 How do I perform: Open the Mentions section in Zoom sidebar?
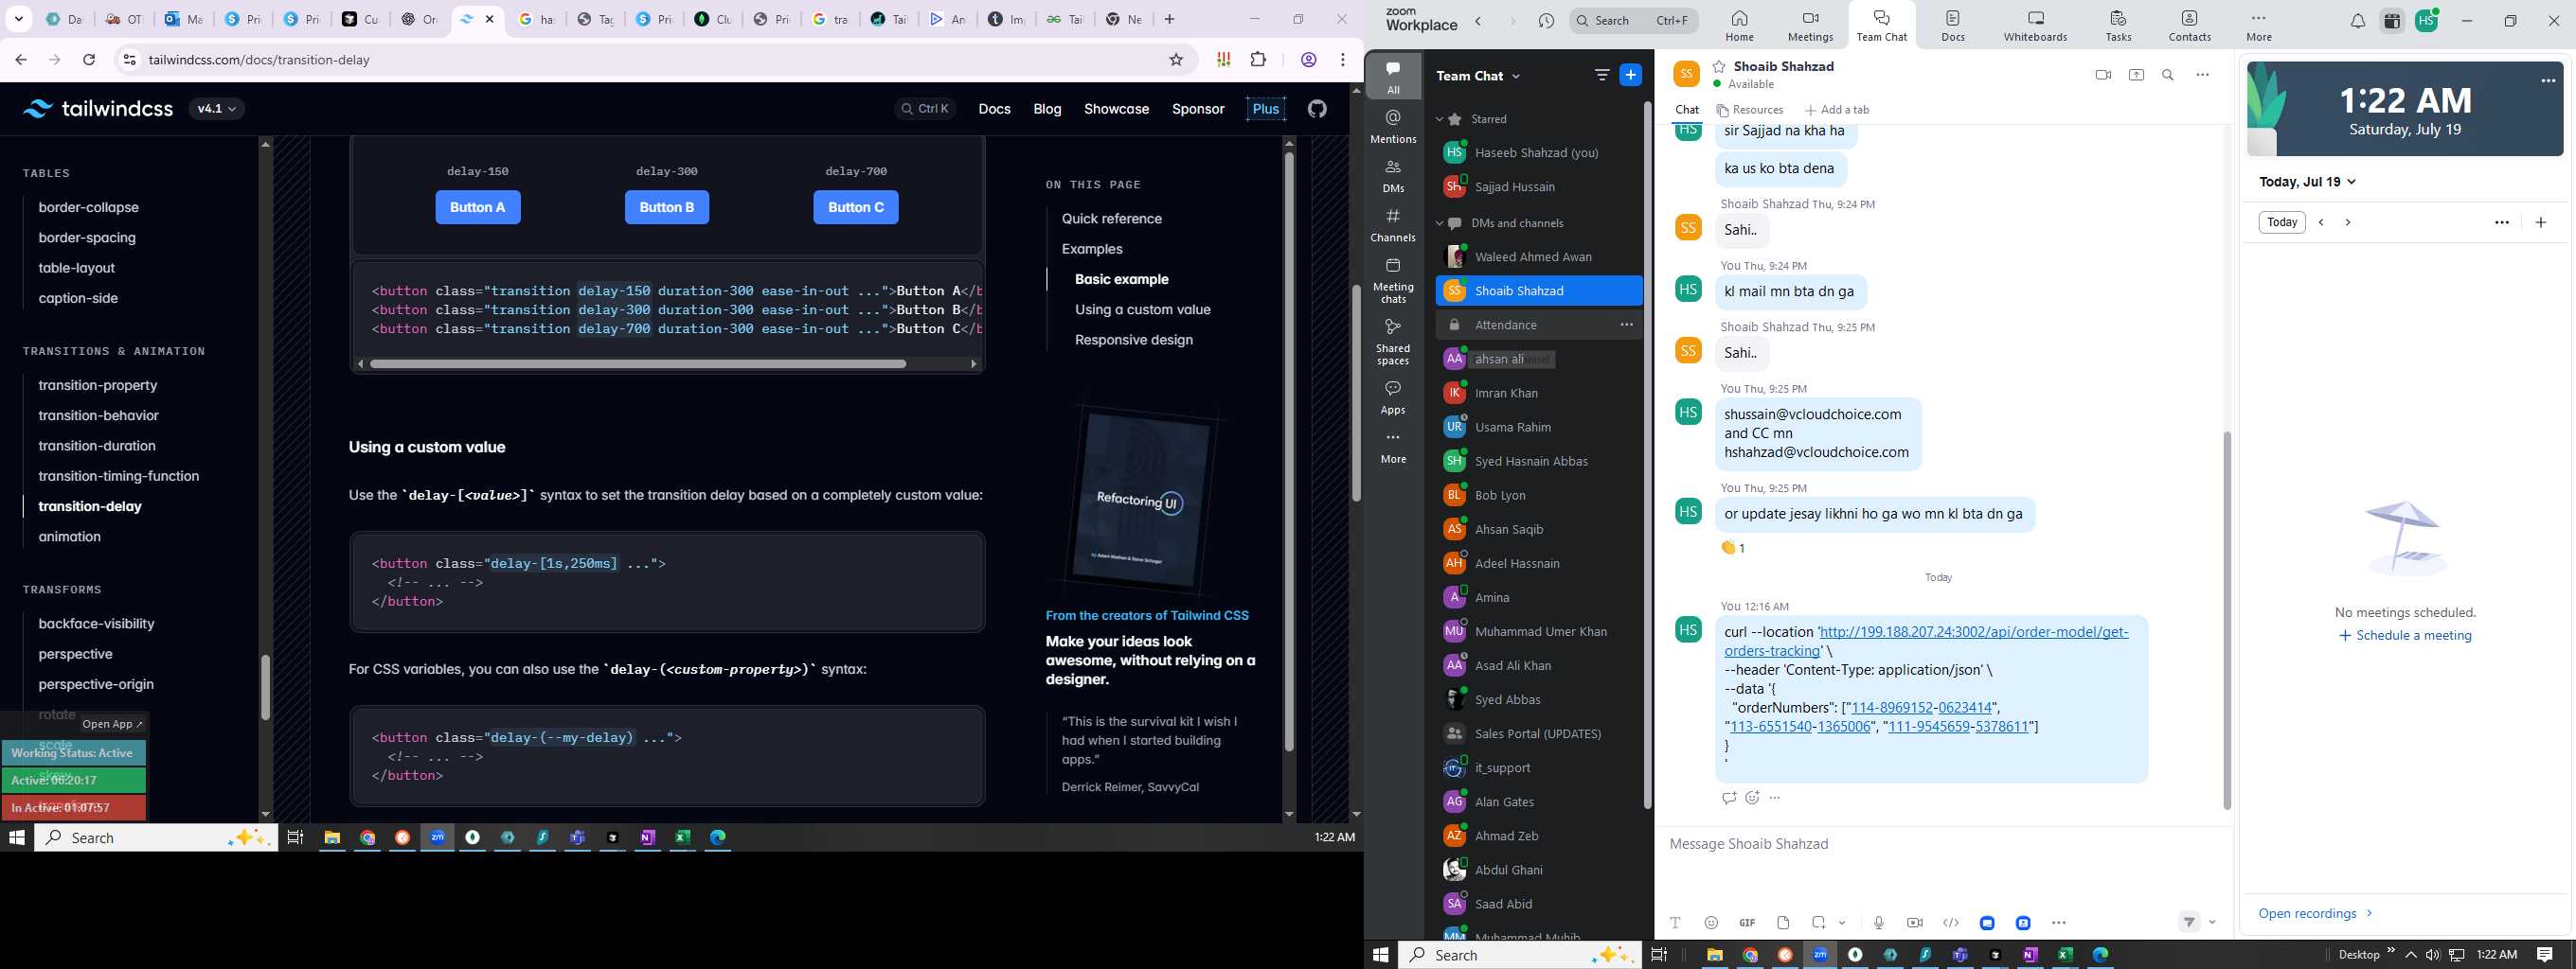click(x=1393, y=127)
